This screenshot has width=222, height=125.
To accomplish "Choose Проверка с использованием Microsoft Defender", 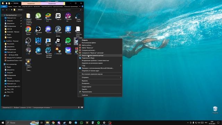I will pos(100,68).
